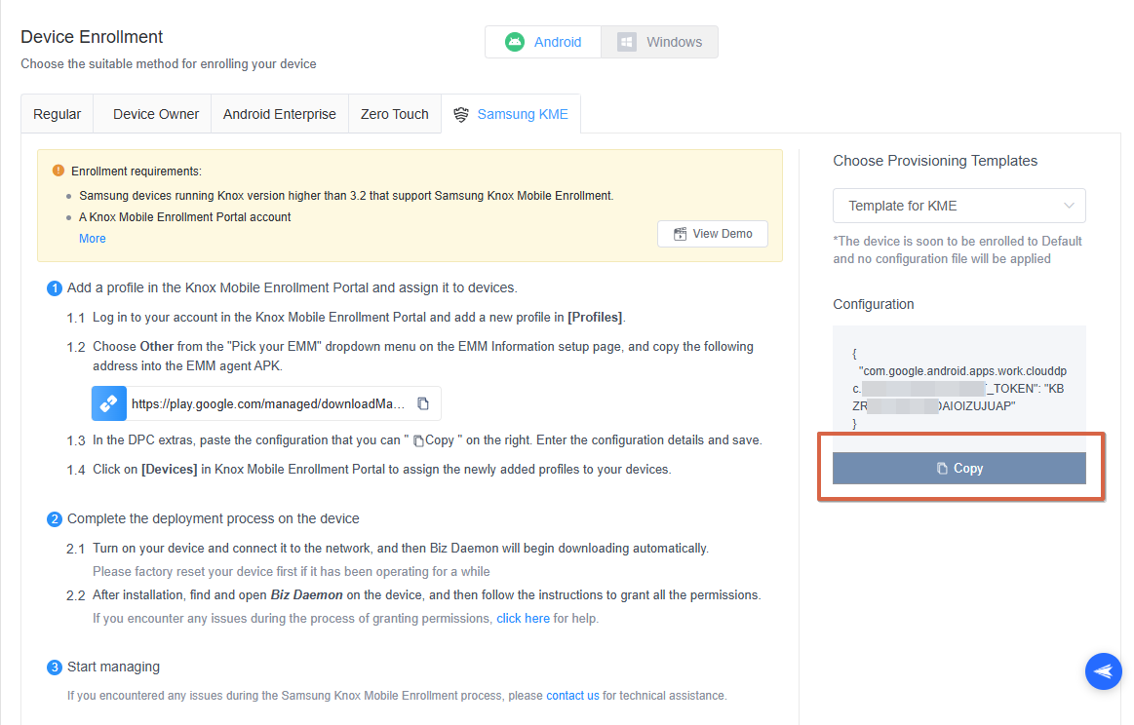The image size is (1134, 725).
Task: Click the copy icon beside the Play URL
Action: (x=423, y=403)
